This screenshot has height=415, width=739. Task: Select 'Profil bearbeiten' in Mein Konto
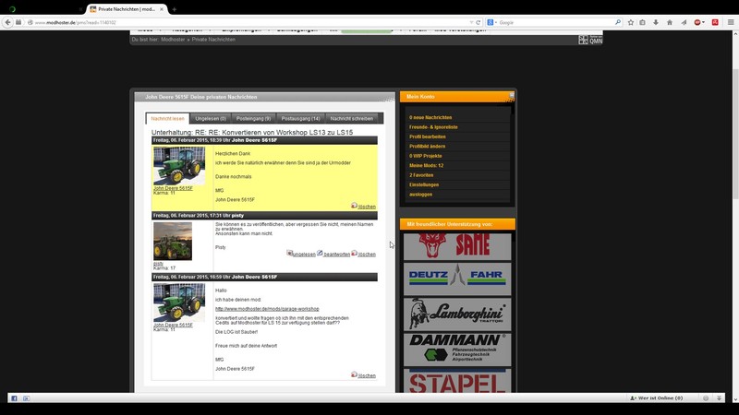[x=428, y=136]
